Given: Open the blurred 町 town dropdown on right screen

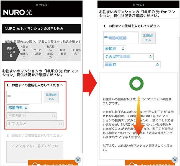Looking at the screenshot, I should pyautogui.click(x=132, y=64).
